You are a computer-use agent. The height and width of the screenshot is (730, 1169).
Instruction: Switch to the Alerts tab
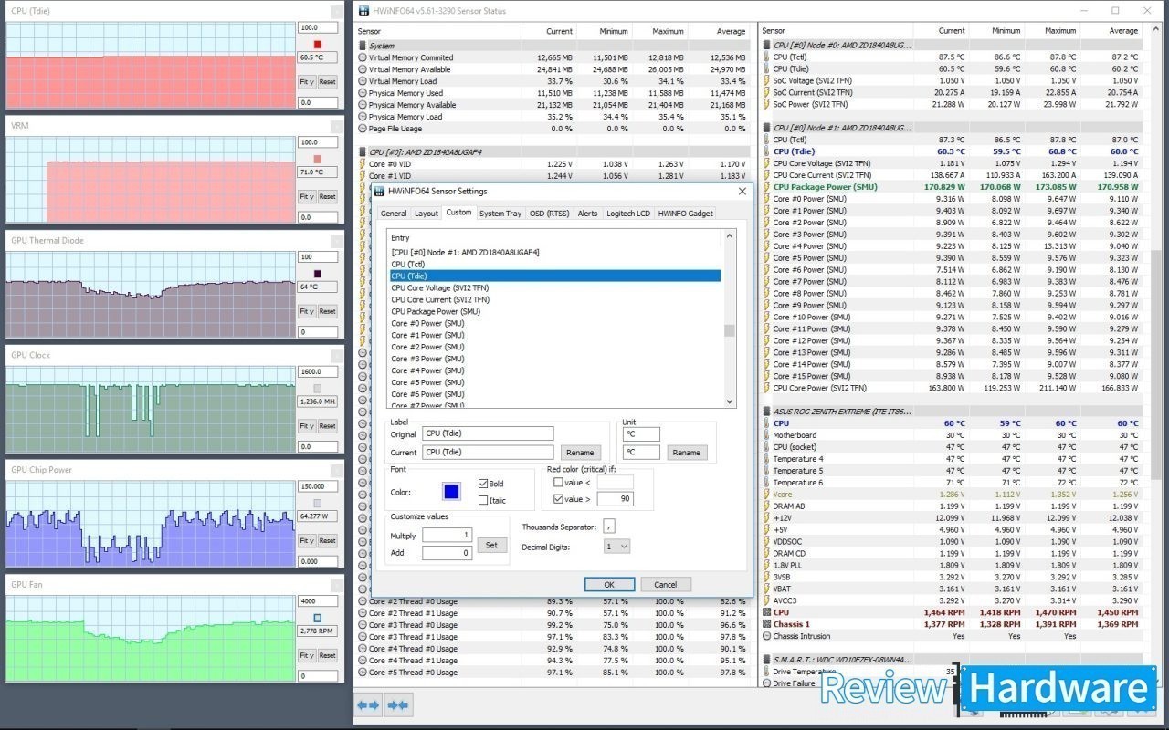tap(587, 214)
